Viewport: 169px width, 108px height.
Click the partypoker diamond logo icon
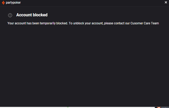pyautogui.click(x=3, y=3)
